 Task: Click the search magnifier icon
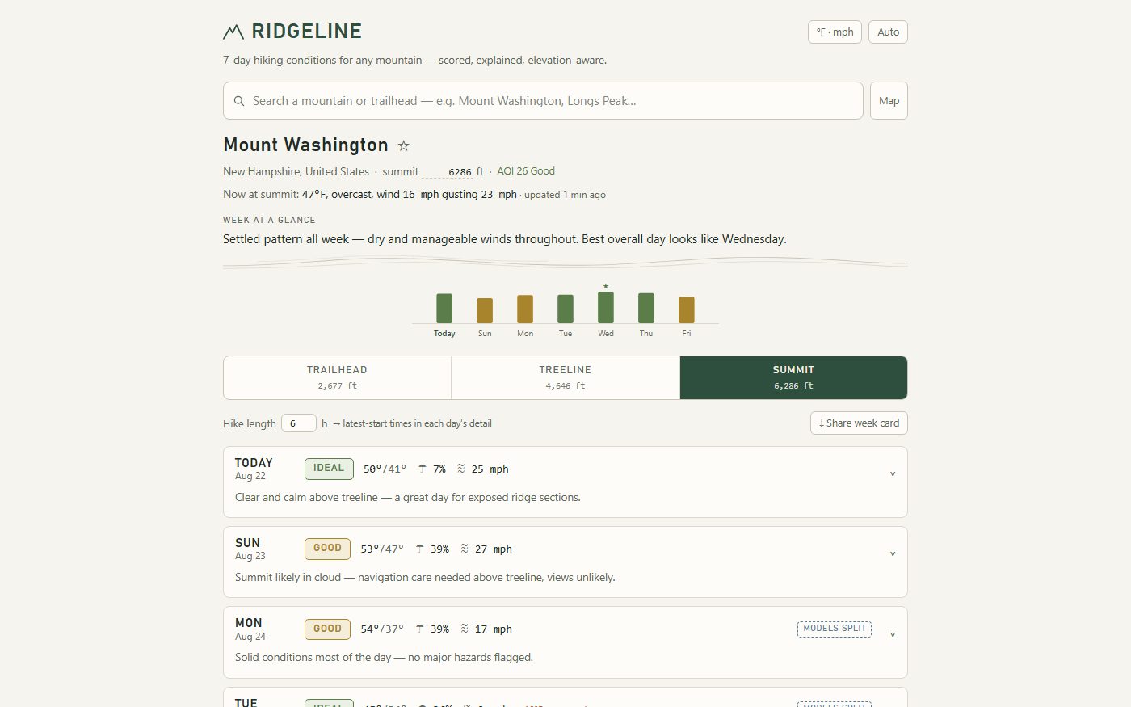[239, 101]
